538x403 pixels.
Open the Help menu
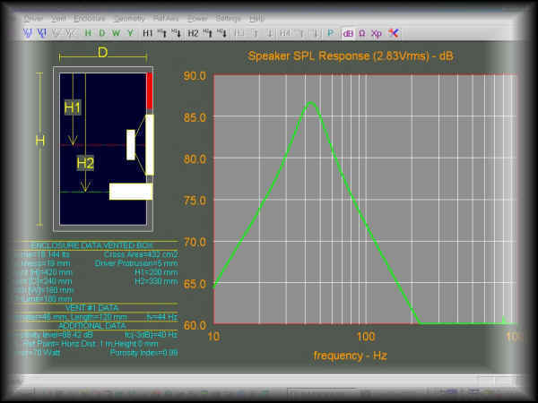click(x=257, y=18)
